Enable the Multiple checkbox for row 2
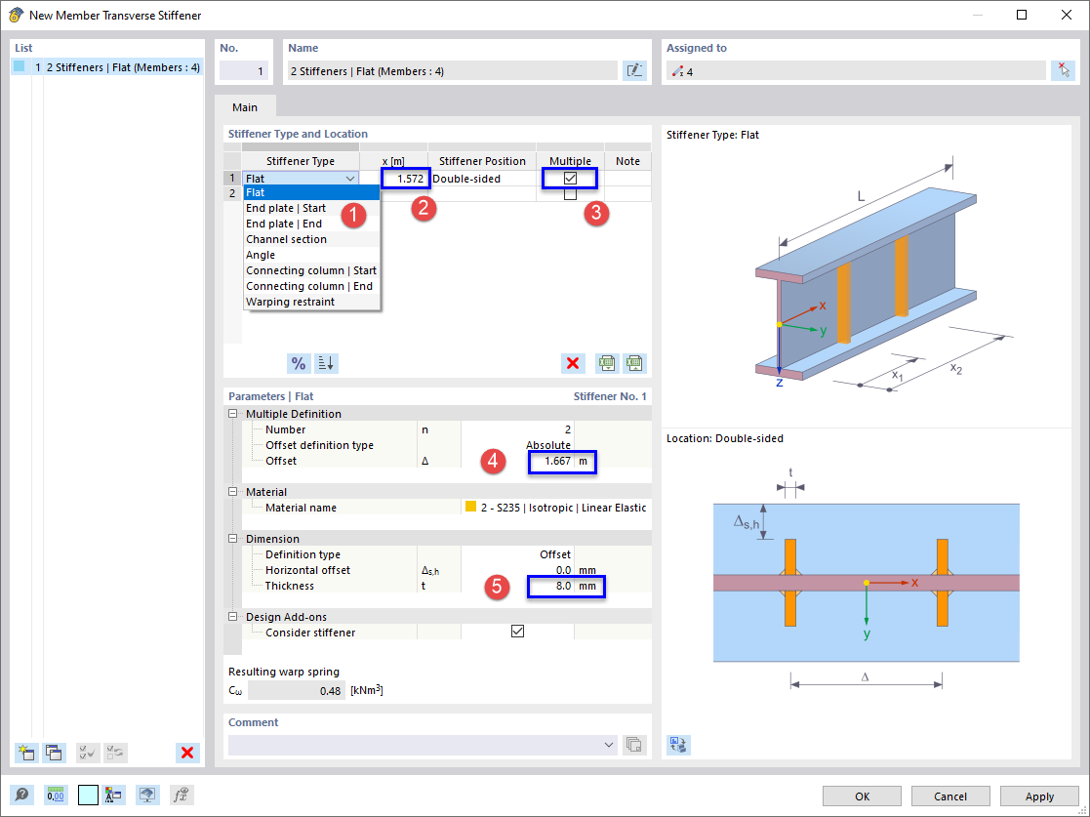This screenshot has width=1090, height=817. (x=571, y=193)
